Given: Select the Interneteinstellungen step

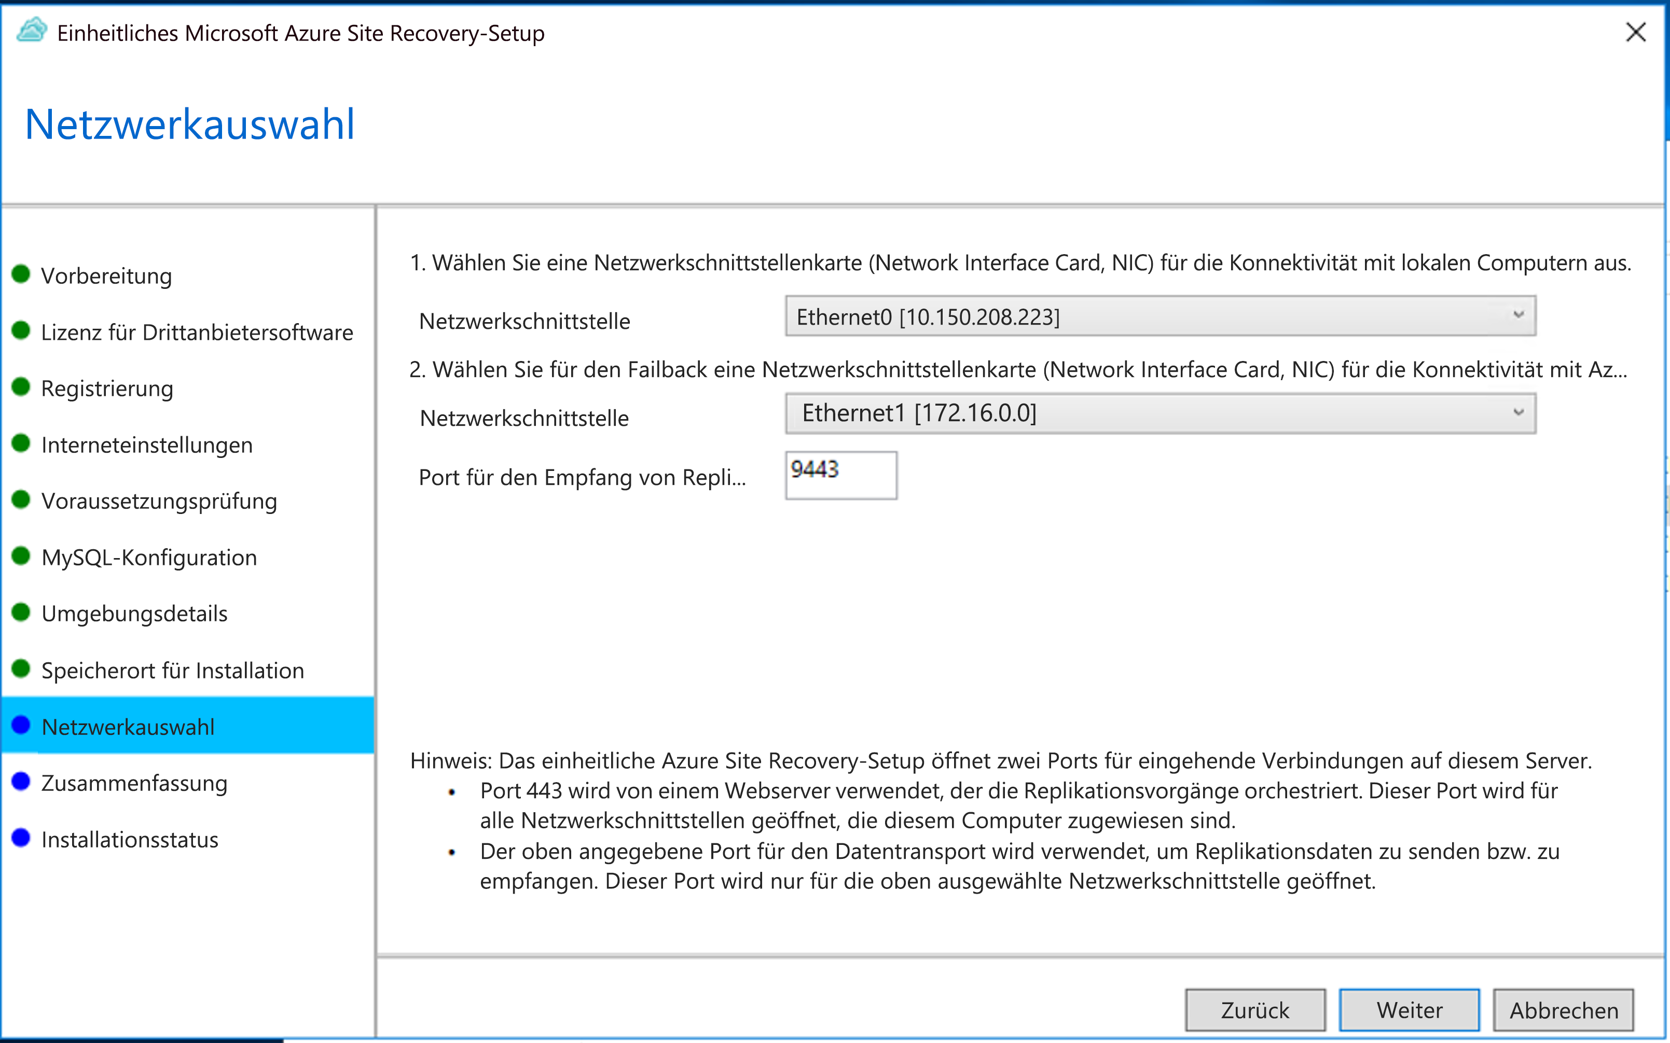Looking at the screenshot, I should pos(147,445).
